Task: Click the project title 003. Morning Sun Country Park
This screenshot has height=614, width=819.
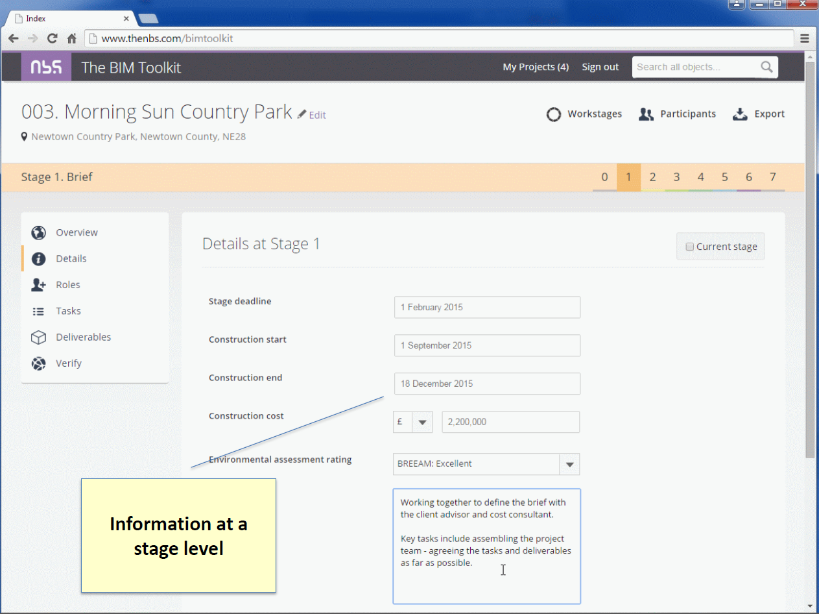Action: click(x=157, y=112)
